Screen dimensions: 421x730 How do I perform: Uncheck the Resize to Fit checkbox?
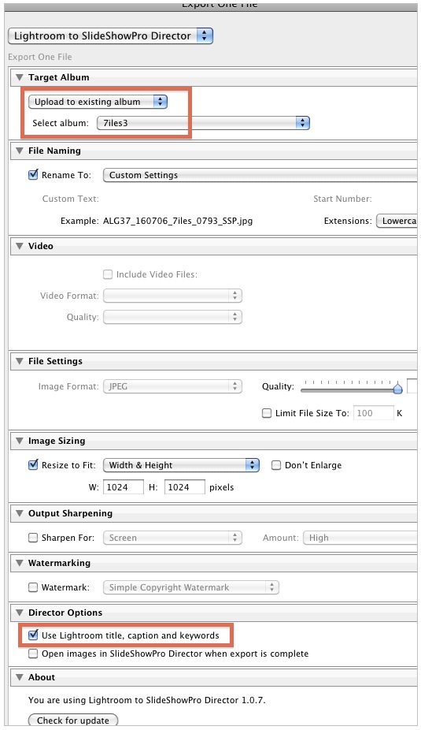[x=33, y=465]
